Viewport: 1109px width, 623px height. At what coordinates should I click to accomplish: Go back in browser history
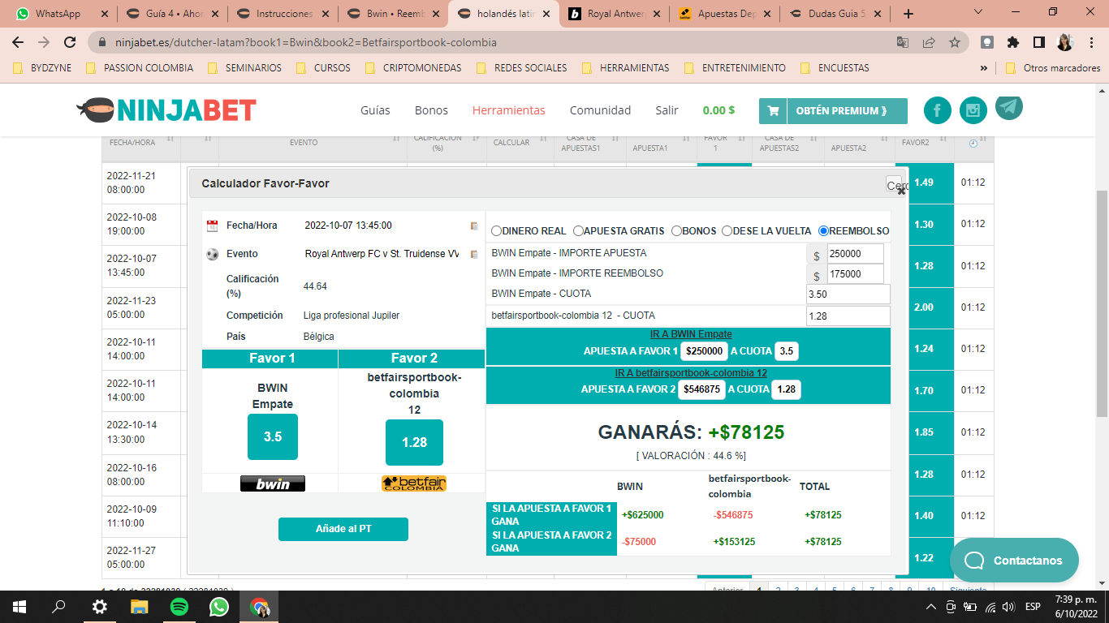tap(18, 42)
